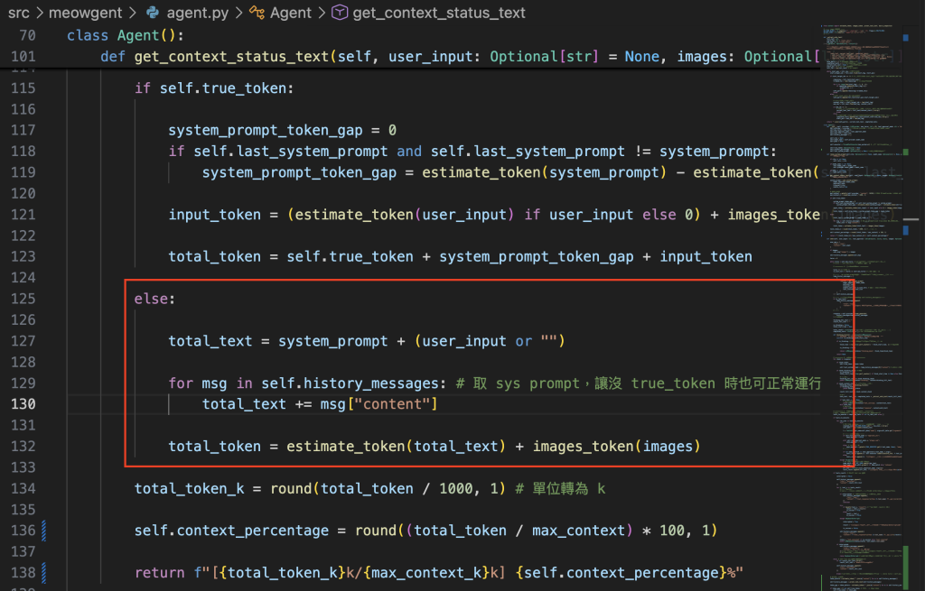Click the if self.true_token: statement
The height and width of the screenshot is (591, 925).
point(214,88)
